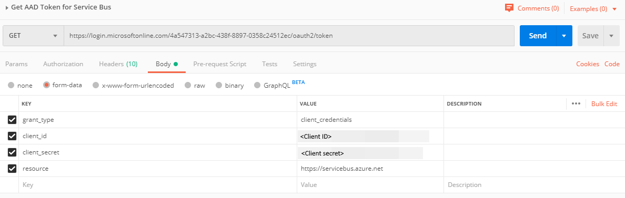Choose the GraphQL body option
Image resolution: width=625 pixels, height=198 pixels.
click(257, 85)
